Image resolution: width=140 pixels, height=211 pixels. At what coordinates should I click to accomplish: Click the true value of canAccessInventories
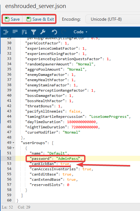87,169
